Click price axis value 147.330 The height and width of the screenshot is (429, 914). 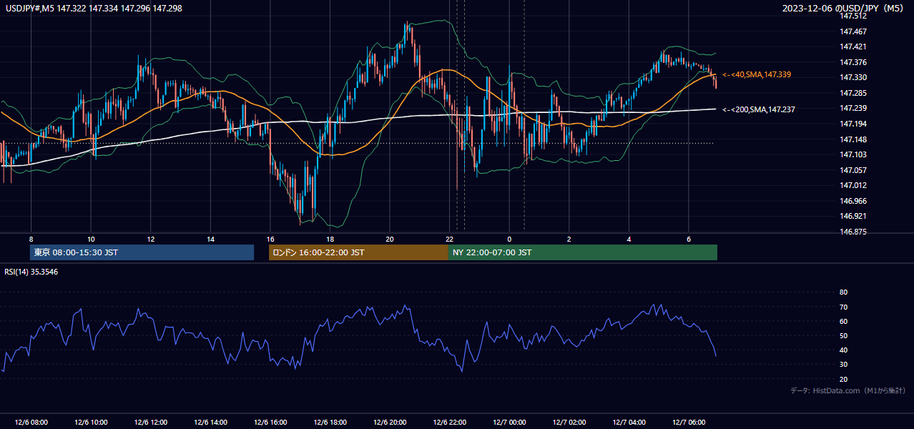(853, 78)
